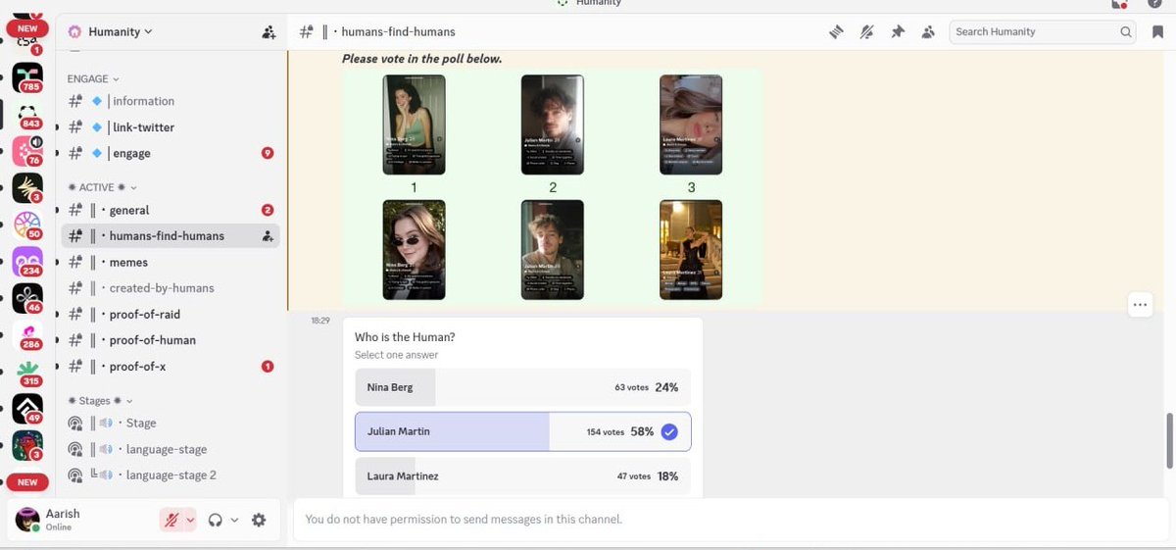The width and height of the screenshot is (1176, 550).
Task: Open poll image numbered 1
Action: click(x=414, y=125)
